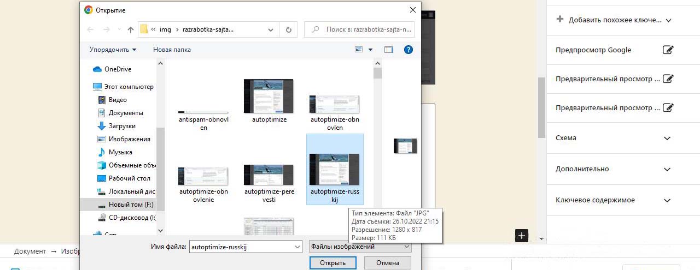Click the Up folder arrow button
Viewport: 700px width, 270px height.
click(x=131, y=29)
